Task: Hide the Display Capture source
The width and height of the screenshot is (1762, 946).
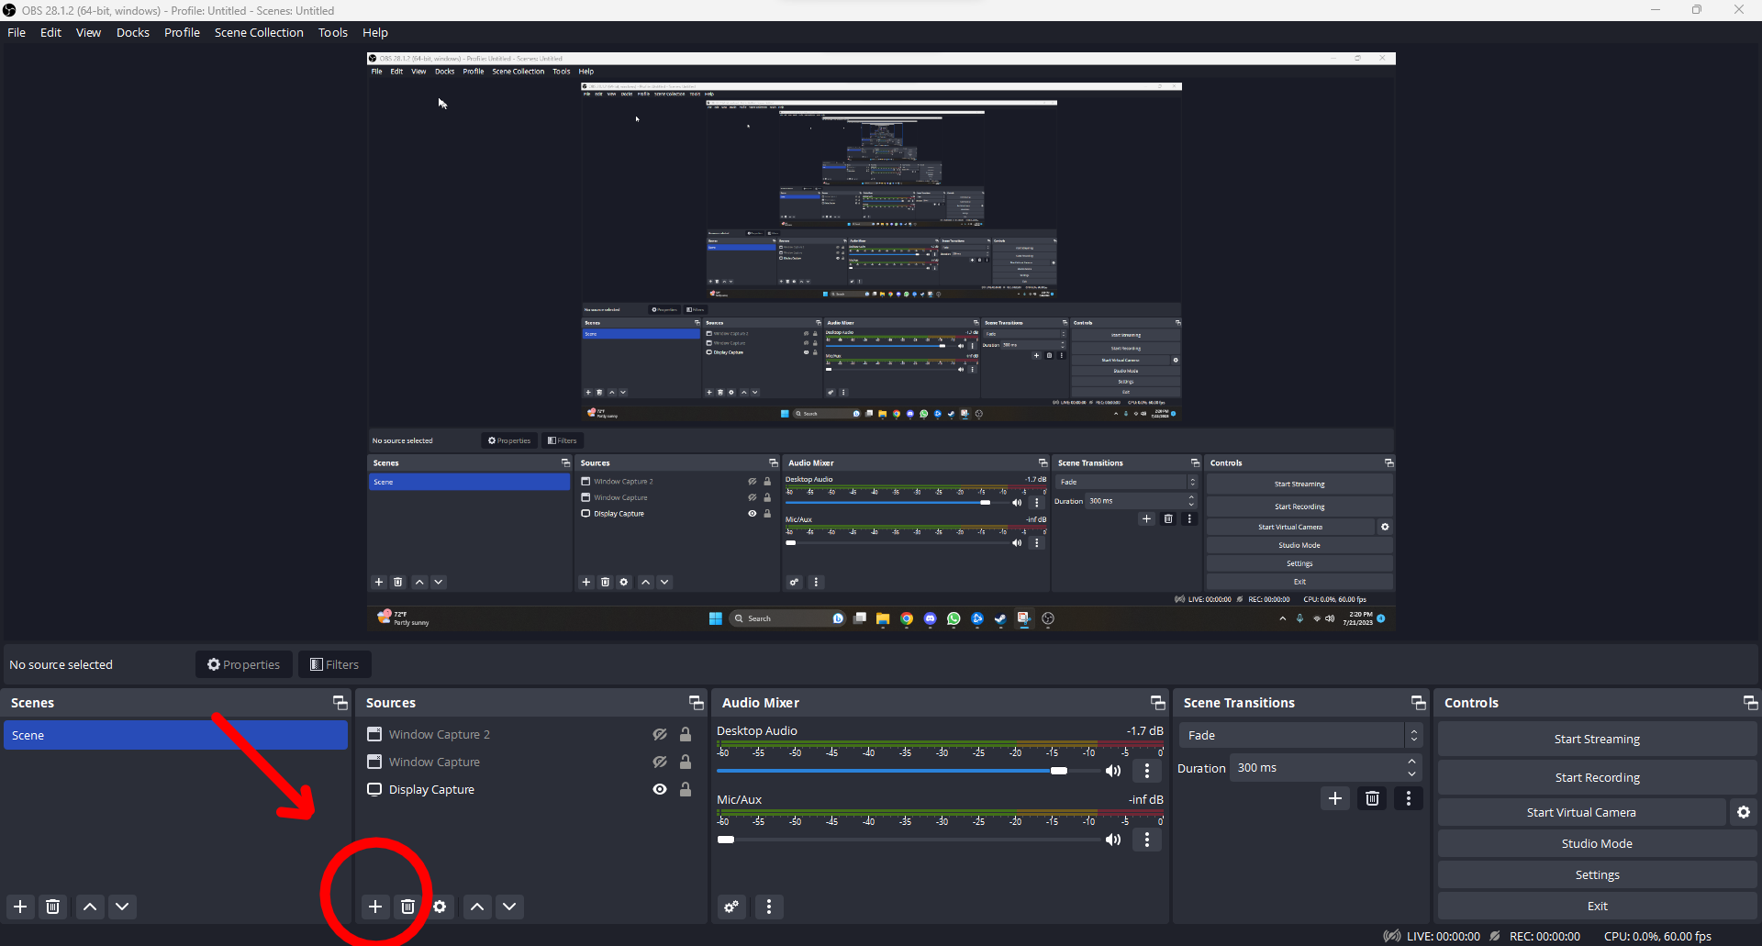Action: (660, 789)
